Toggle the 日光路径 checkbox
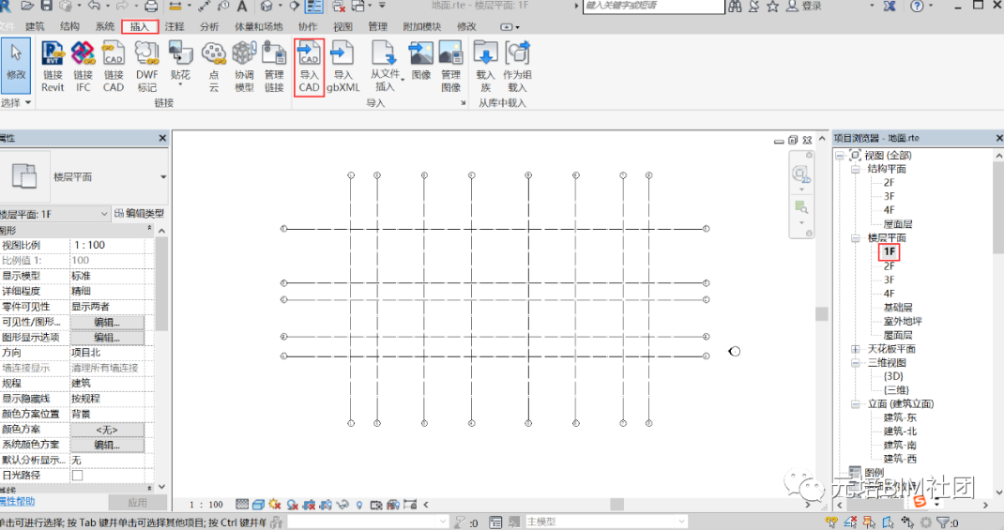1004x530 pixels. 77,476
